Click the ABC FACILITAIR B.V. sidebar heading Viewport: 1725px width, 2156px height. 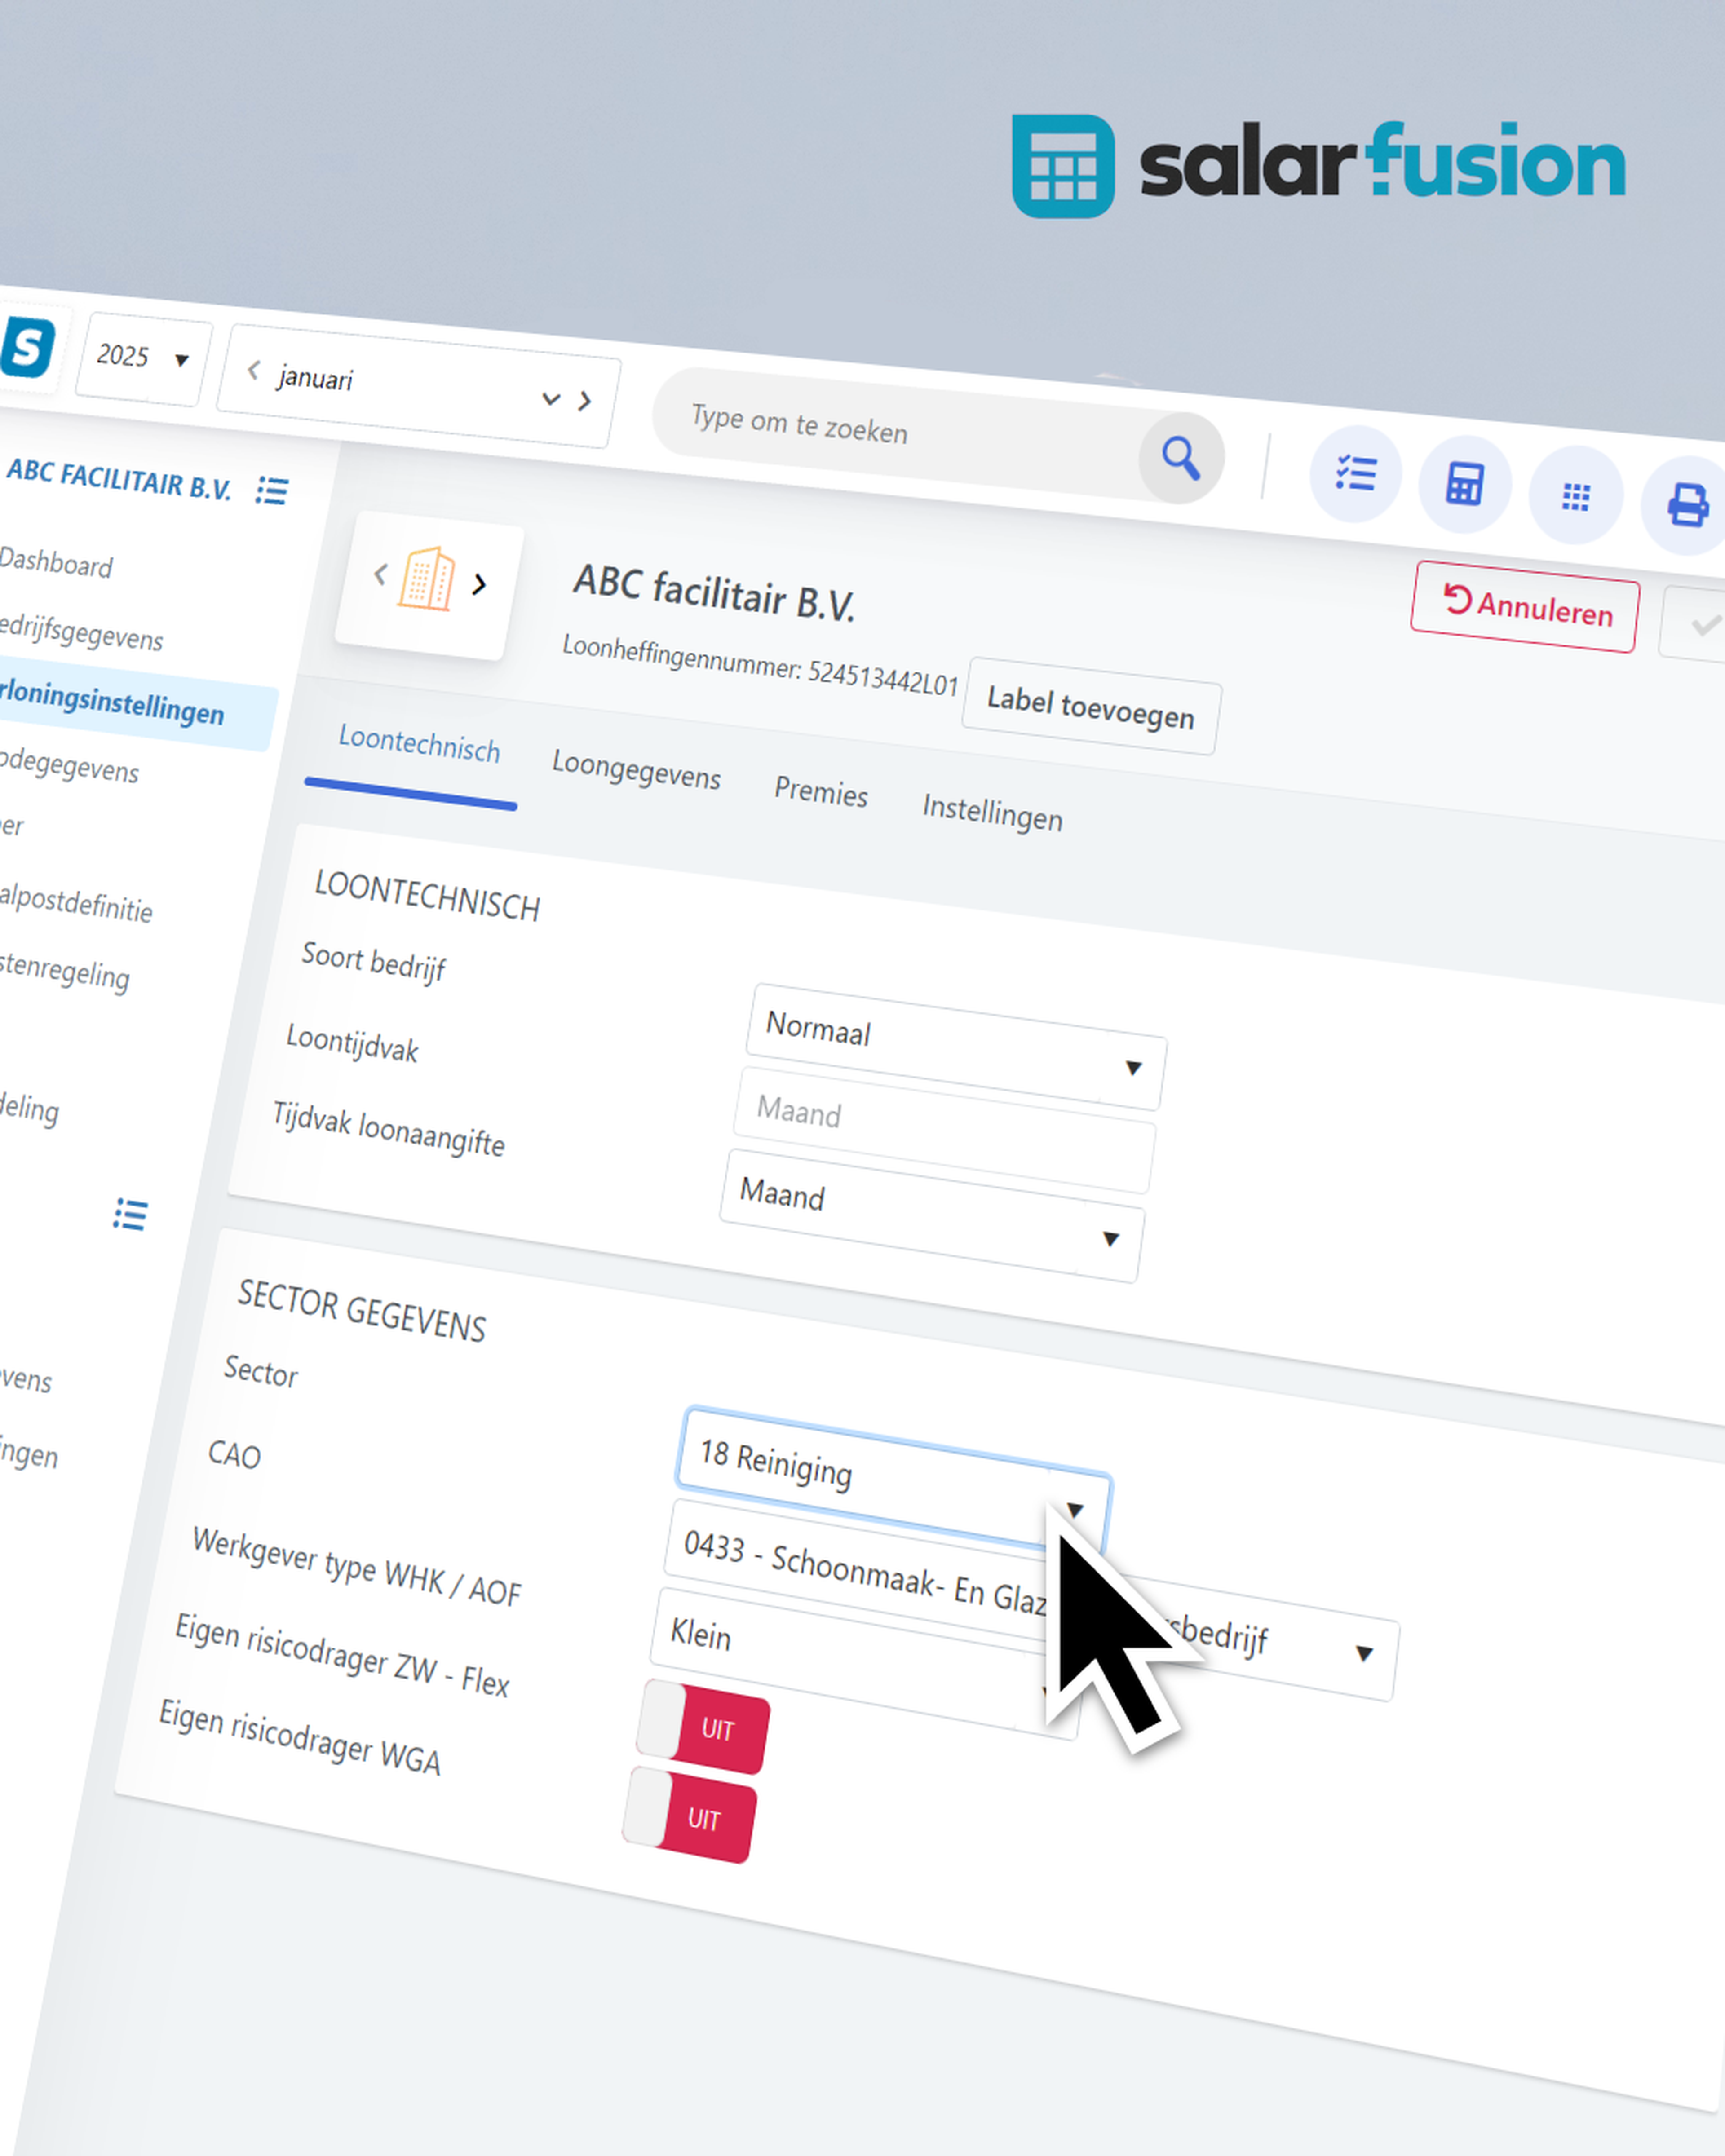click(119, 480)
